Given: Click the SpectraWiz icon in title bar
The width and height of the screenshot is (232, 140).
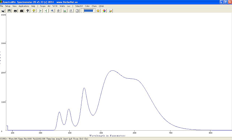Looking at the screenshot, I should (x=1, y=2).
